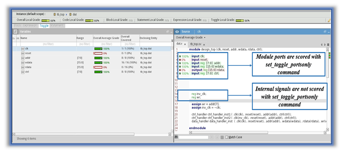Click the signal icon beside reset
Viewport: 343px width, 153px height.
(23, 53)
